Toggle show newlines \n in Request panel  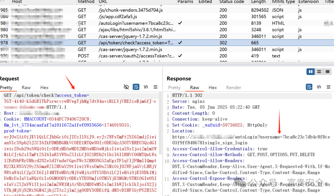click(146, 87)
